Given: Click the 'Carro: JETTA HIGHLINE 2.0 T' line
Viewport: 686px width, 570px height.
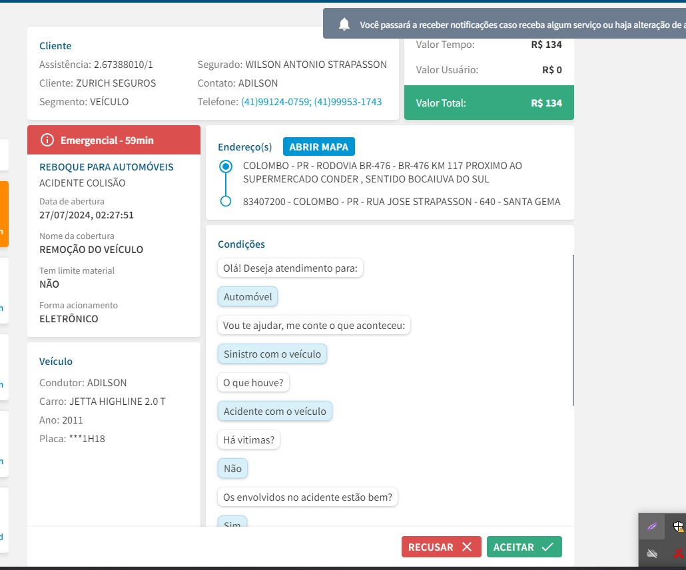Looking at the screenshot, I should 103,402.
